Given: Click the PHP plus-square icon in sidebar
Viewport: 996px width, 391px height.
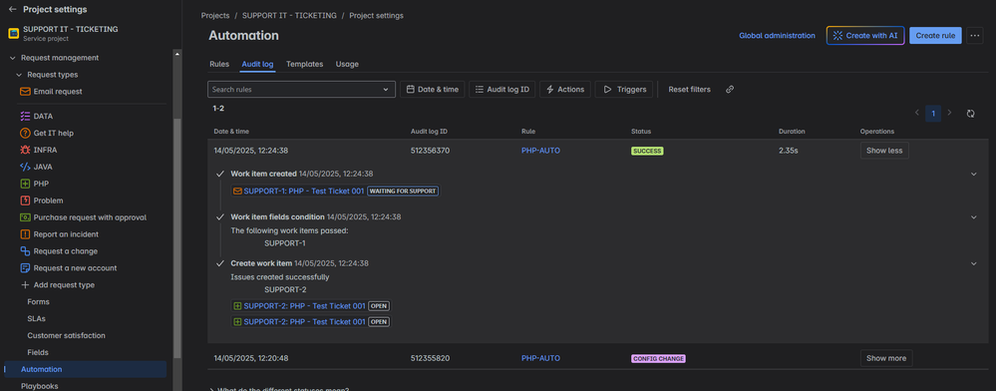Looking at the screenshot, I should 25,184.
